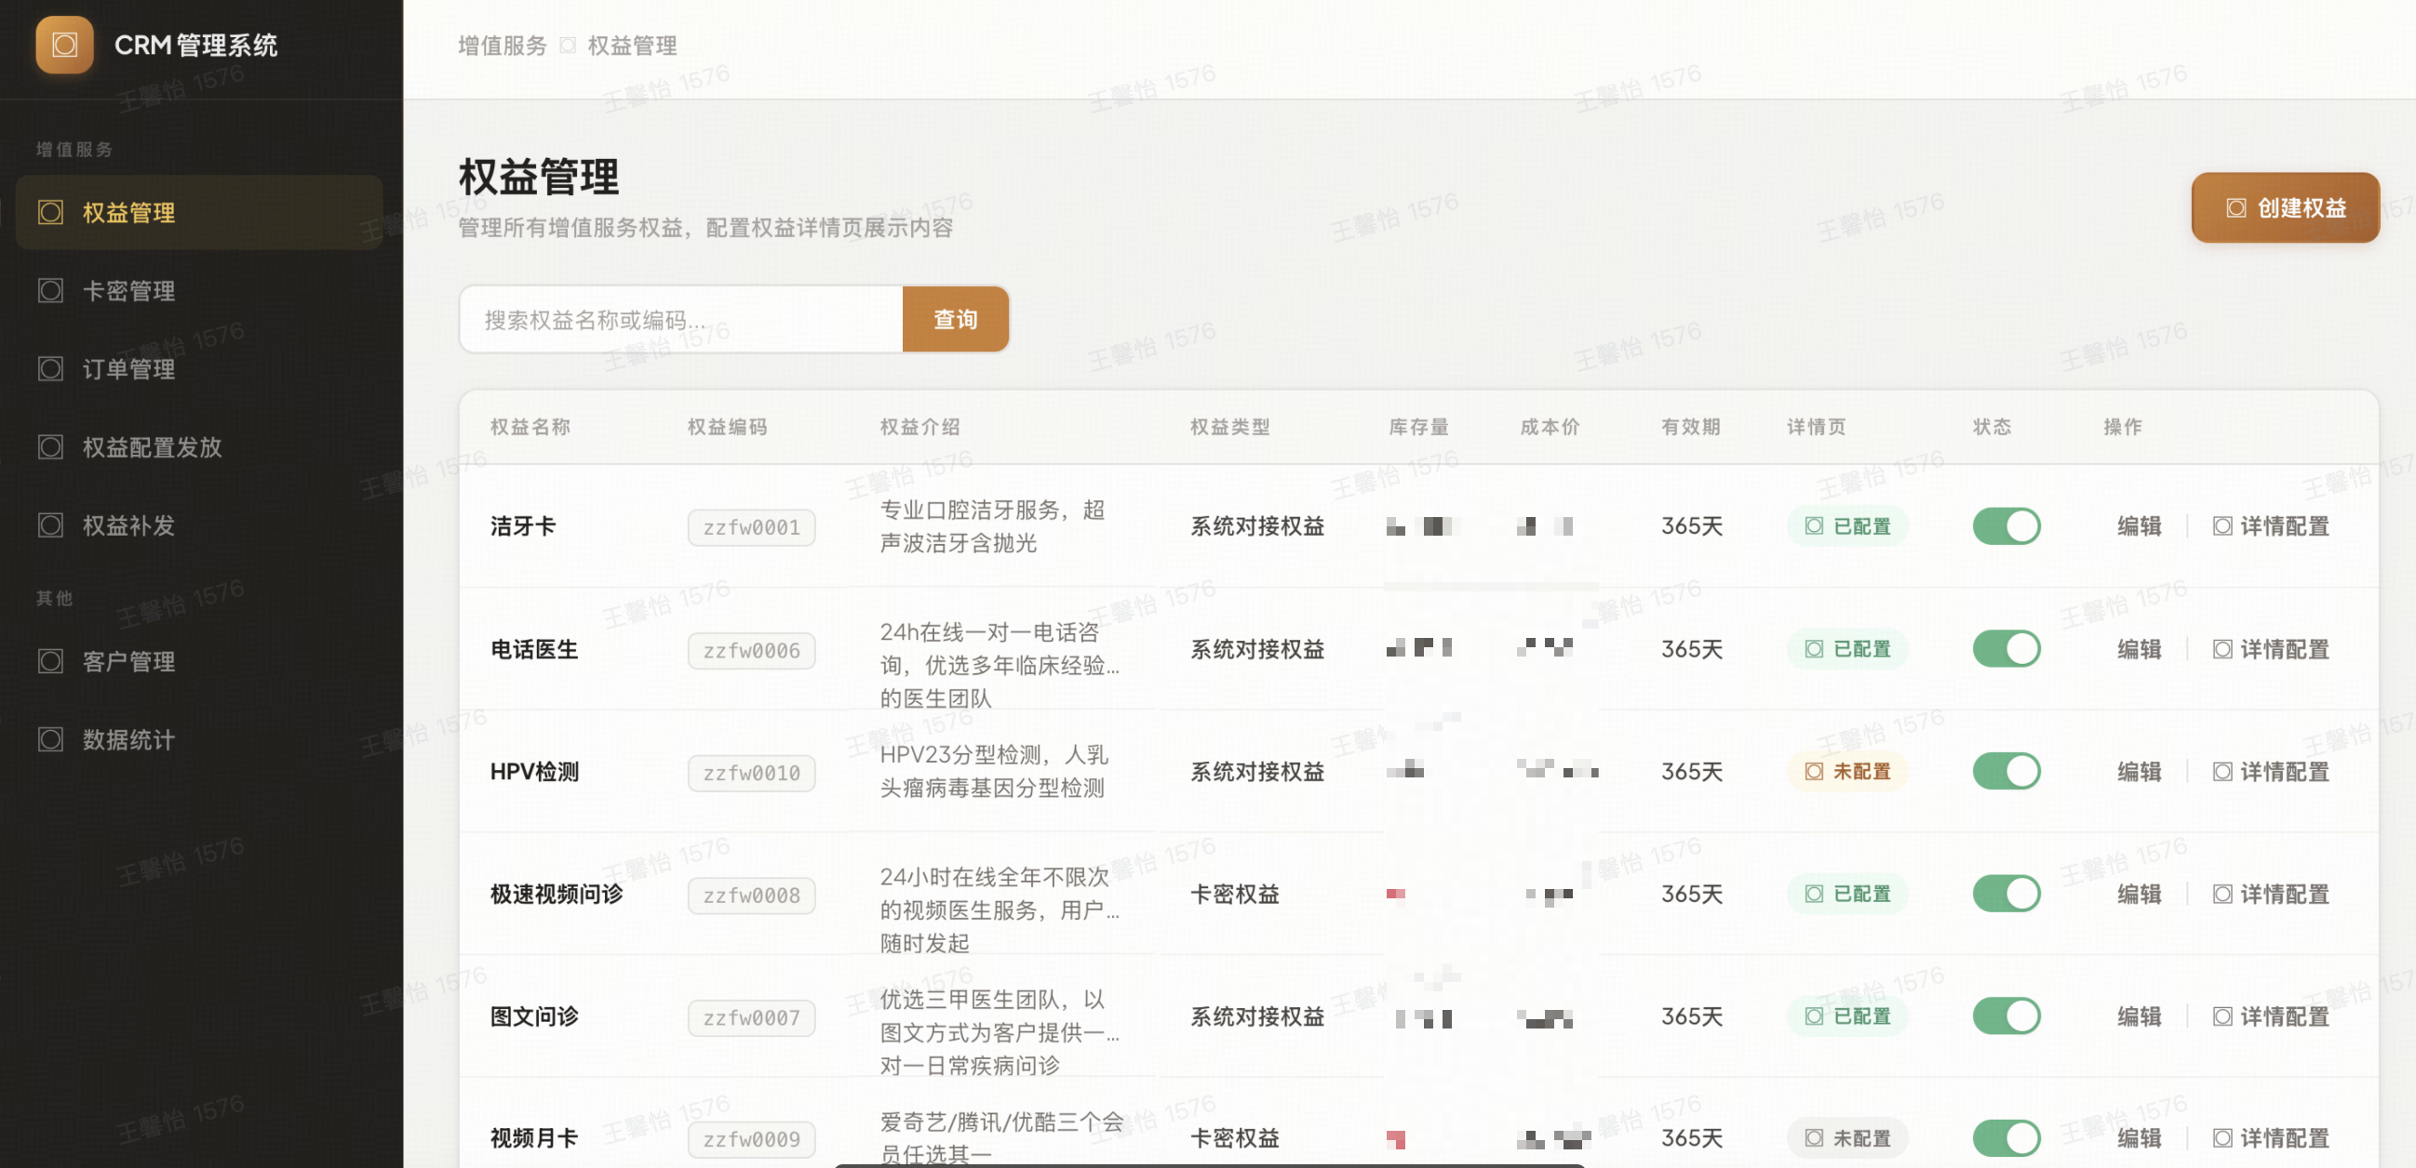This screenshot has width=2416, height=1168.
Task: Disable the 洁牙卡 status toggle
Action: [x=2006, y=526]
